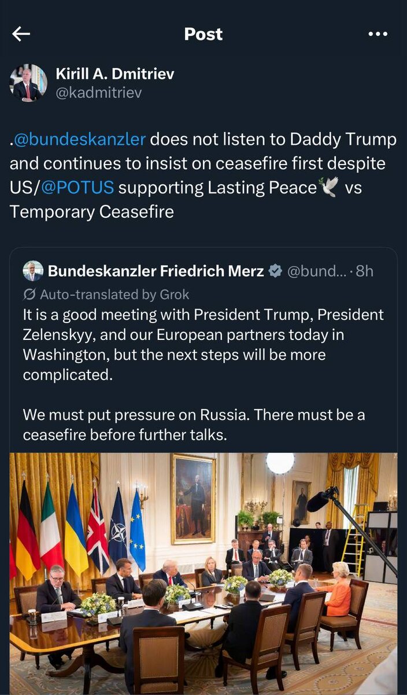Open the @bundeskanzler mention link

(80, 140)
